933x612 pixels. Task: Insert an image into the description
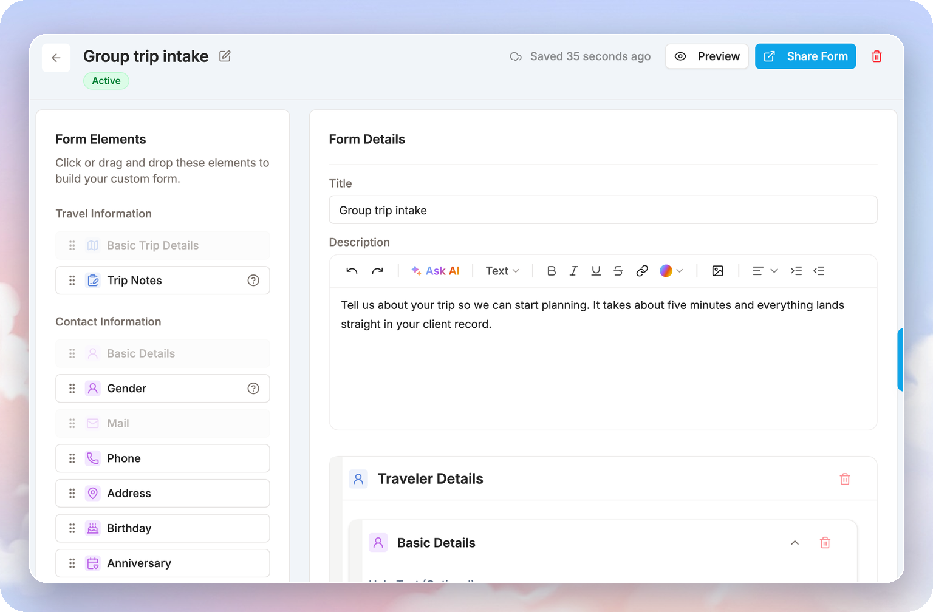tap(718, 271)
